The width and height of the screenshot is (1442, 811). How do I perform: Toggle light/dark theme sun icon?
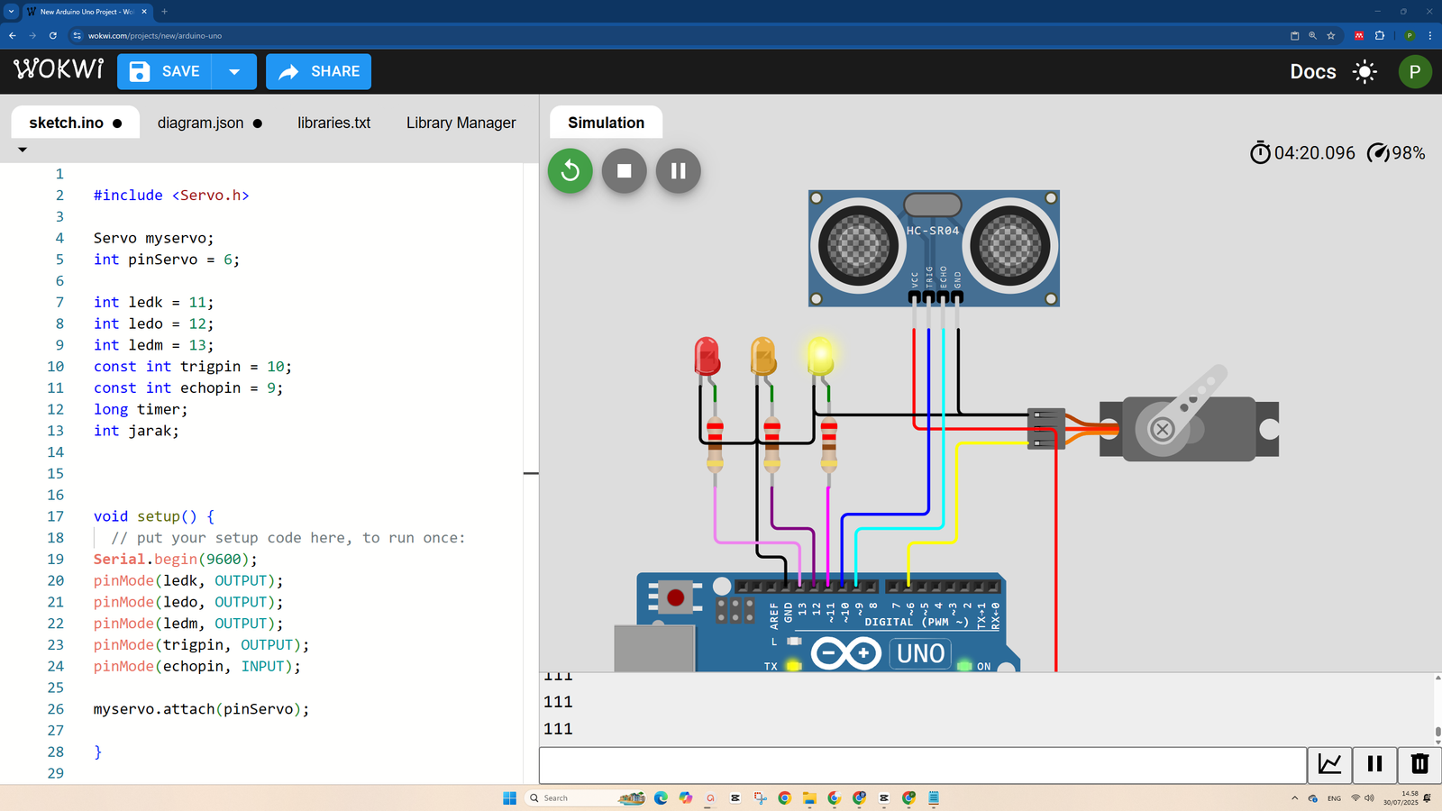point(1364,72)
